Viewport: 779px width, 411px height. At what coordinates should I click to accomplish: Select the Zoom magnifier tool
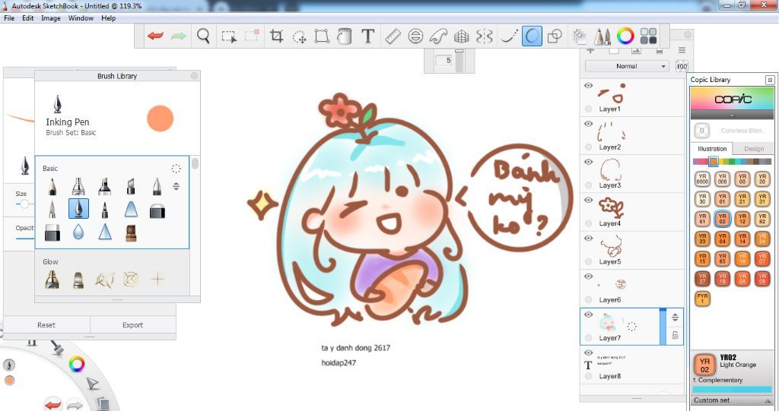click(203, 36)
